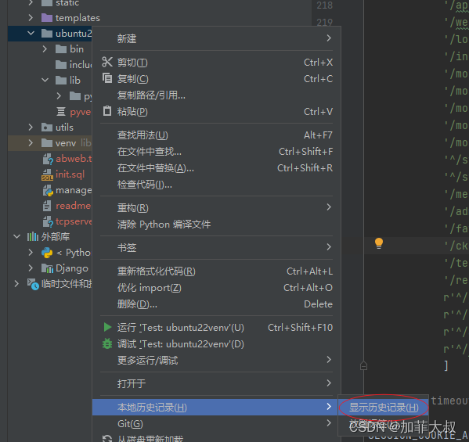Click the readme file icon
This screenshot has height=442, width=469.
47,206
